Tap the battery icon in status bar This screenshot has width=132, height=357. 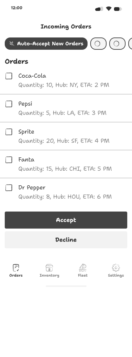pyautogui.click(x=118, y=9)
